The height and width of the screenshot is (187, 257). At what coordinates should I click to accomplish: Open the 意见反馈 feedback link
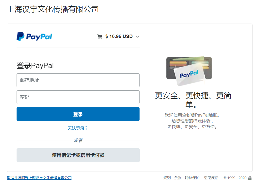coord(211,178)
